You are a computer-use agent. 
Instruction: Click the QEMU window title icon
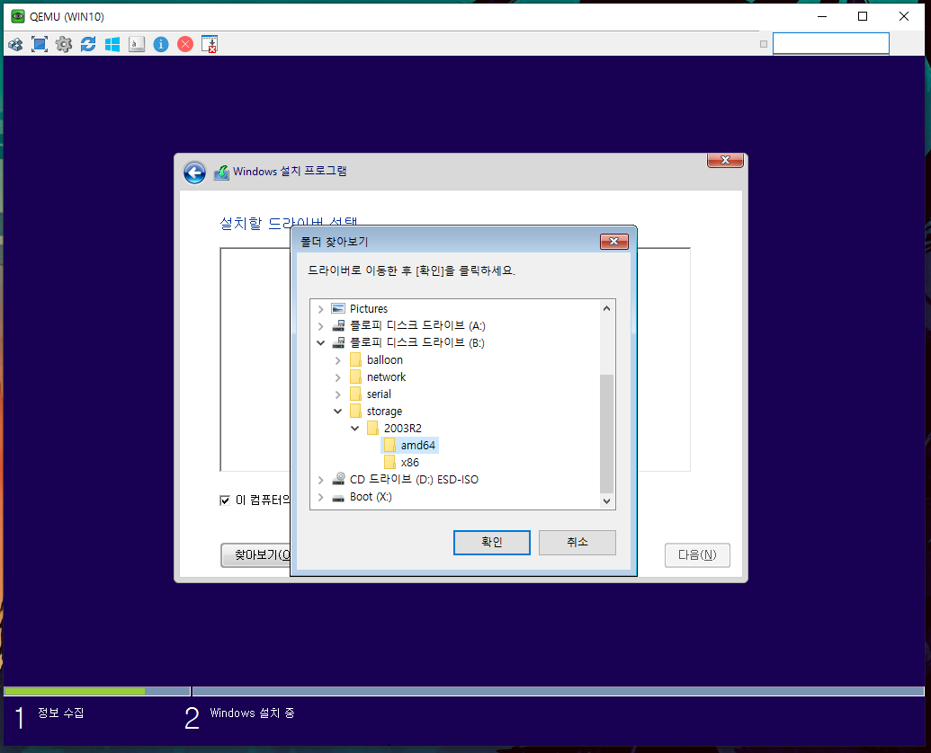[18, 16]
